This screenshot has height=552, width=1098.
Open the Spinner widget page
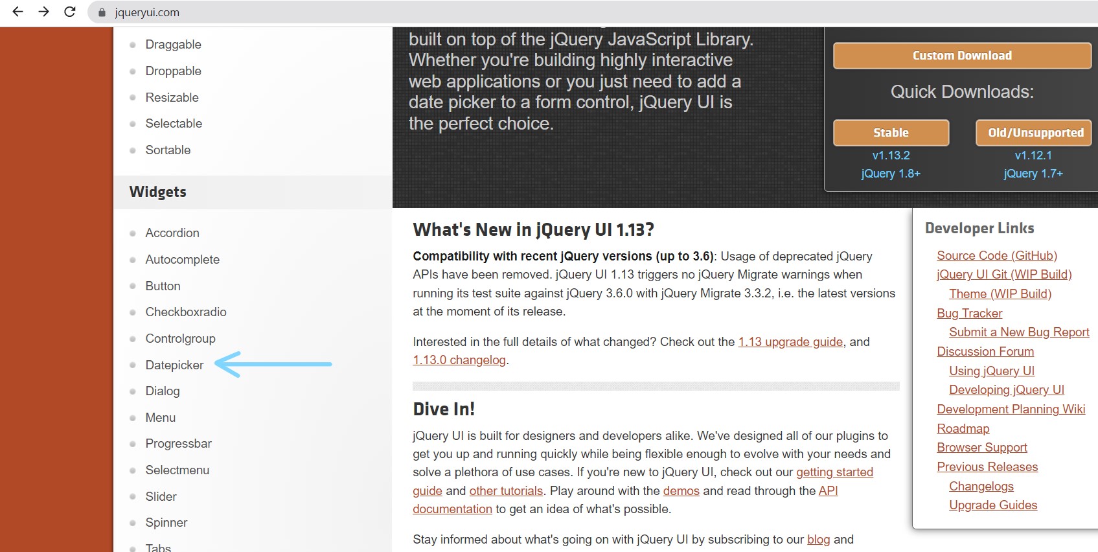coord(166,522)
